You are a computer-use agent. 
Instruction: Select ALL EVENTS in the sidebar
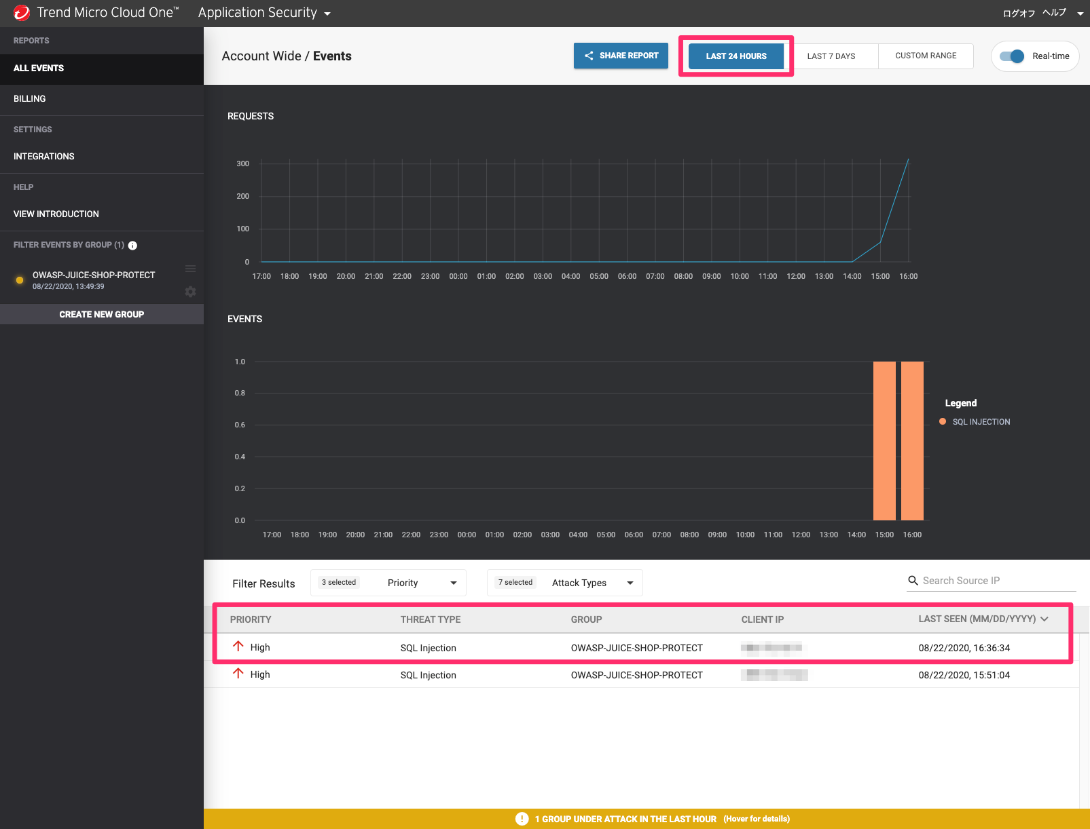38,68
